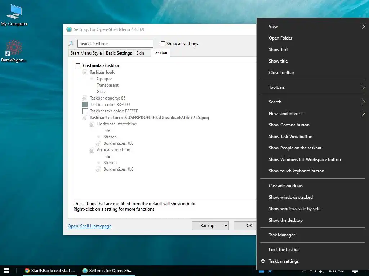The image size is (369, 276).
Task: Select Close toolbar menu entry
Action: 313,73
